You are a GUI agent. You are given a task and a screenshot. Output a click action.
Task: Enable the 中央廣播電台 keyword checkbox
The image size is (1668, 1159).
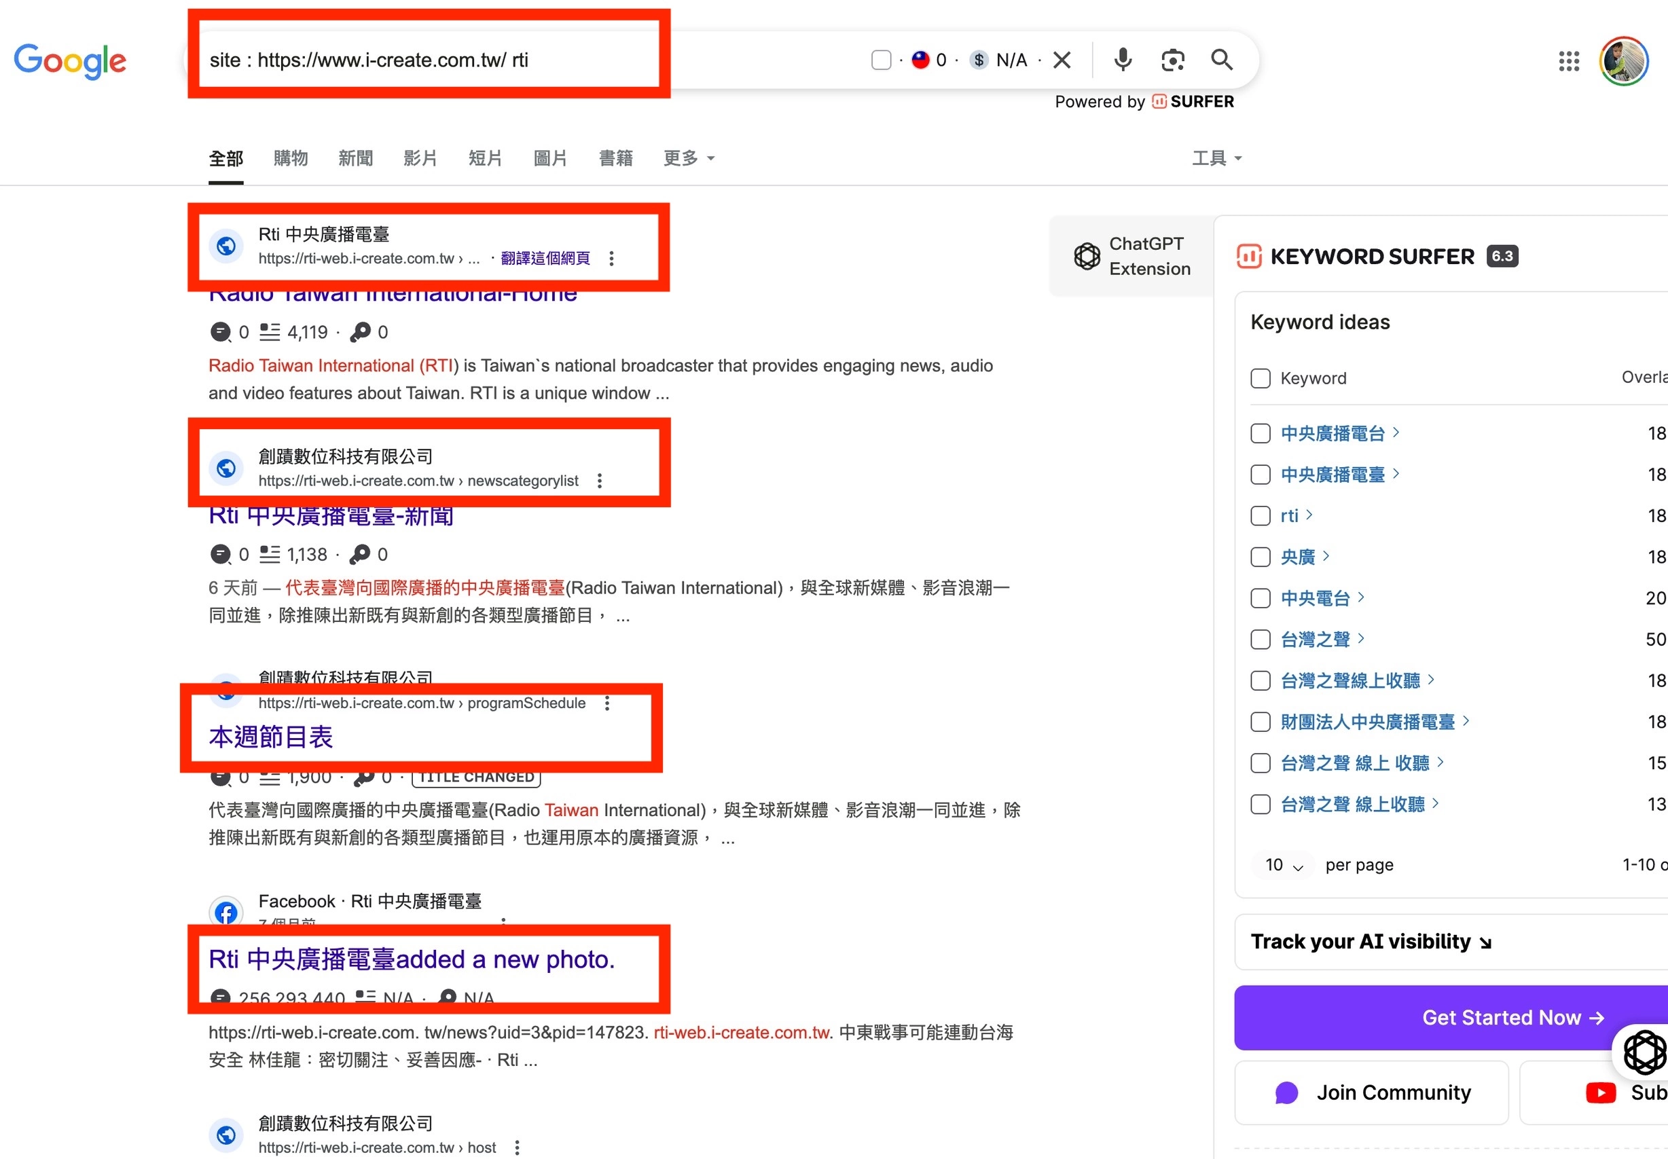[1261, 433]
